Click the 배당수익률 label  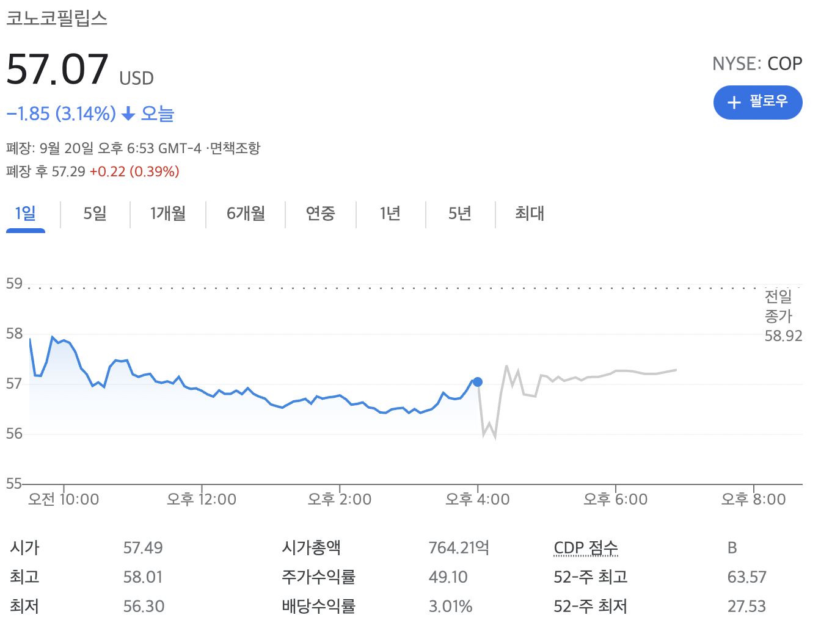click(318, 606)
